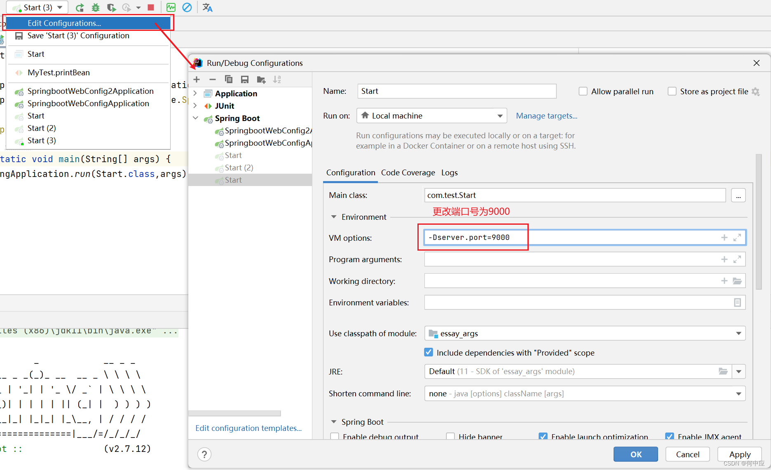The width and height of the screenshot is (771, 470).
Task: Click the Apply button
Action: 740,454
